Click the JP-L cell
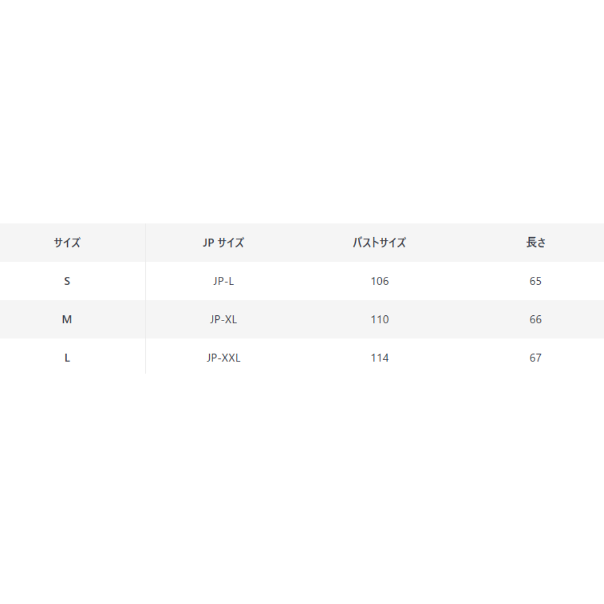604x604 pixels. point(223,281)
